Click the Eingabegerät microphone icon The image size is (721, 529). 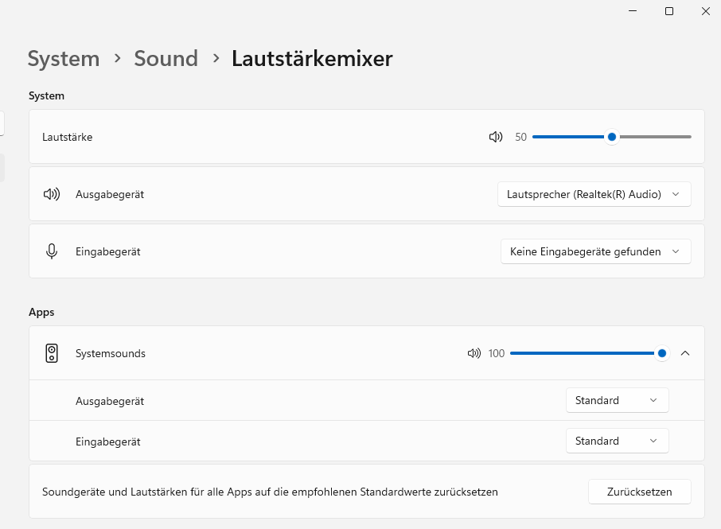52,251
